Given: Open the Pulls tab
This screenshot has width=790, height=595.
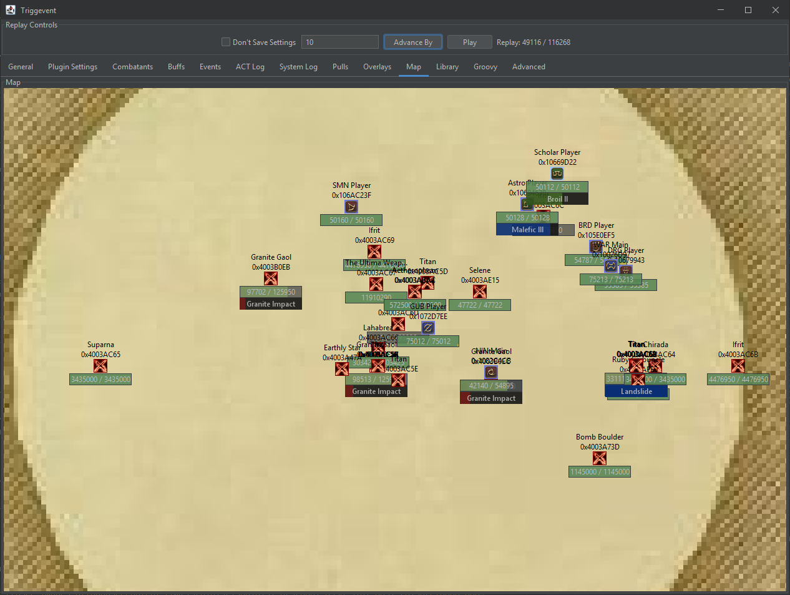Looking at the screenshot, I should coord(340,67).
